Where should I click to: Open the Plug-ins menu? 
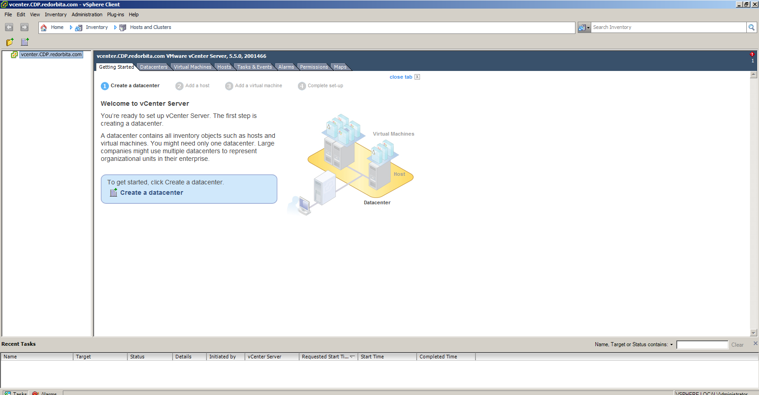click(x=115, y=14)
